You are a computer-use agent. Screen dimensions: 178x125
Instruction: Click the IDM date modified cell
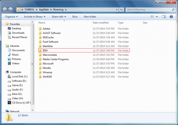(x=104, y=51)
